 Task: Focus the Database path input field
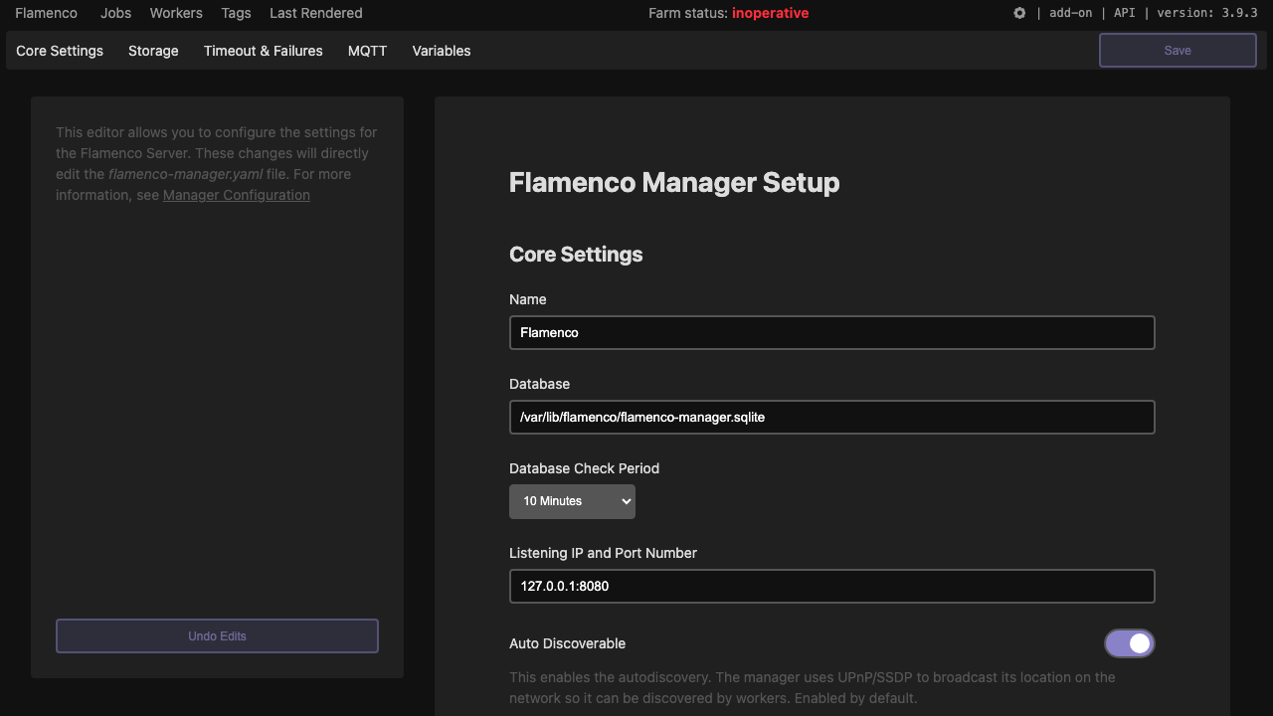pos(831,417)
